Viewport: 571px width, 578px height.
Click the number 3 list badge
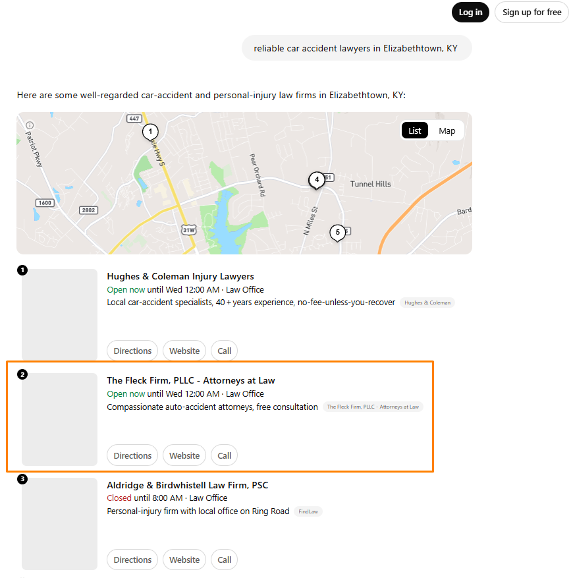(x=22, y=479)
